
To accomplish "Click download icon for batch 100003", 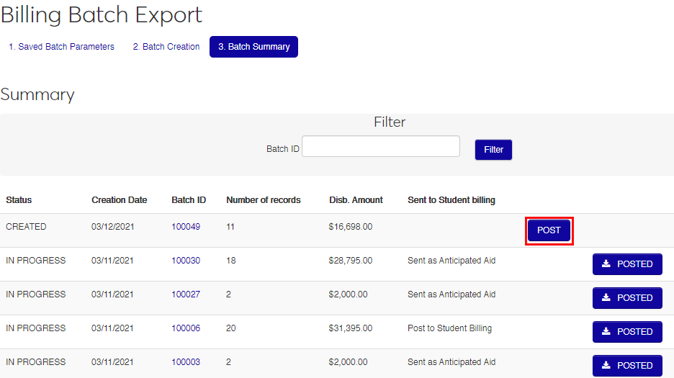I will coord(606,365).
